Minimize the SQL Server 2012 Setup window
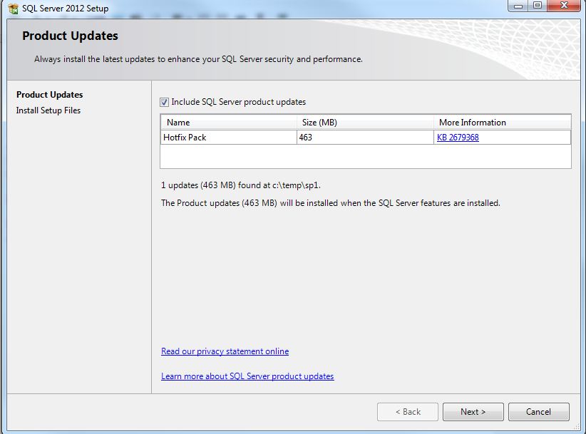This screenshot has width=586, height=434. click(x=518, y=6)
